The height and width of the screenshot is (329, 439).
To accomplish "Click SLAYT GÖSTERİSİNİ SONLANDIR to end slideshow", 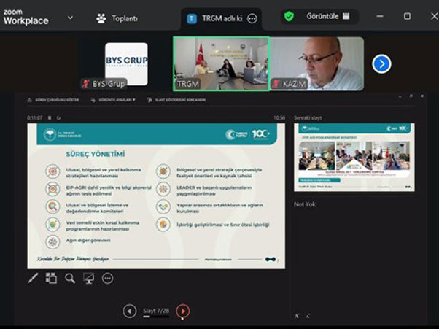I will tap(176, 99).
